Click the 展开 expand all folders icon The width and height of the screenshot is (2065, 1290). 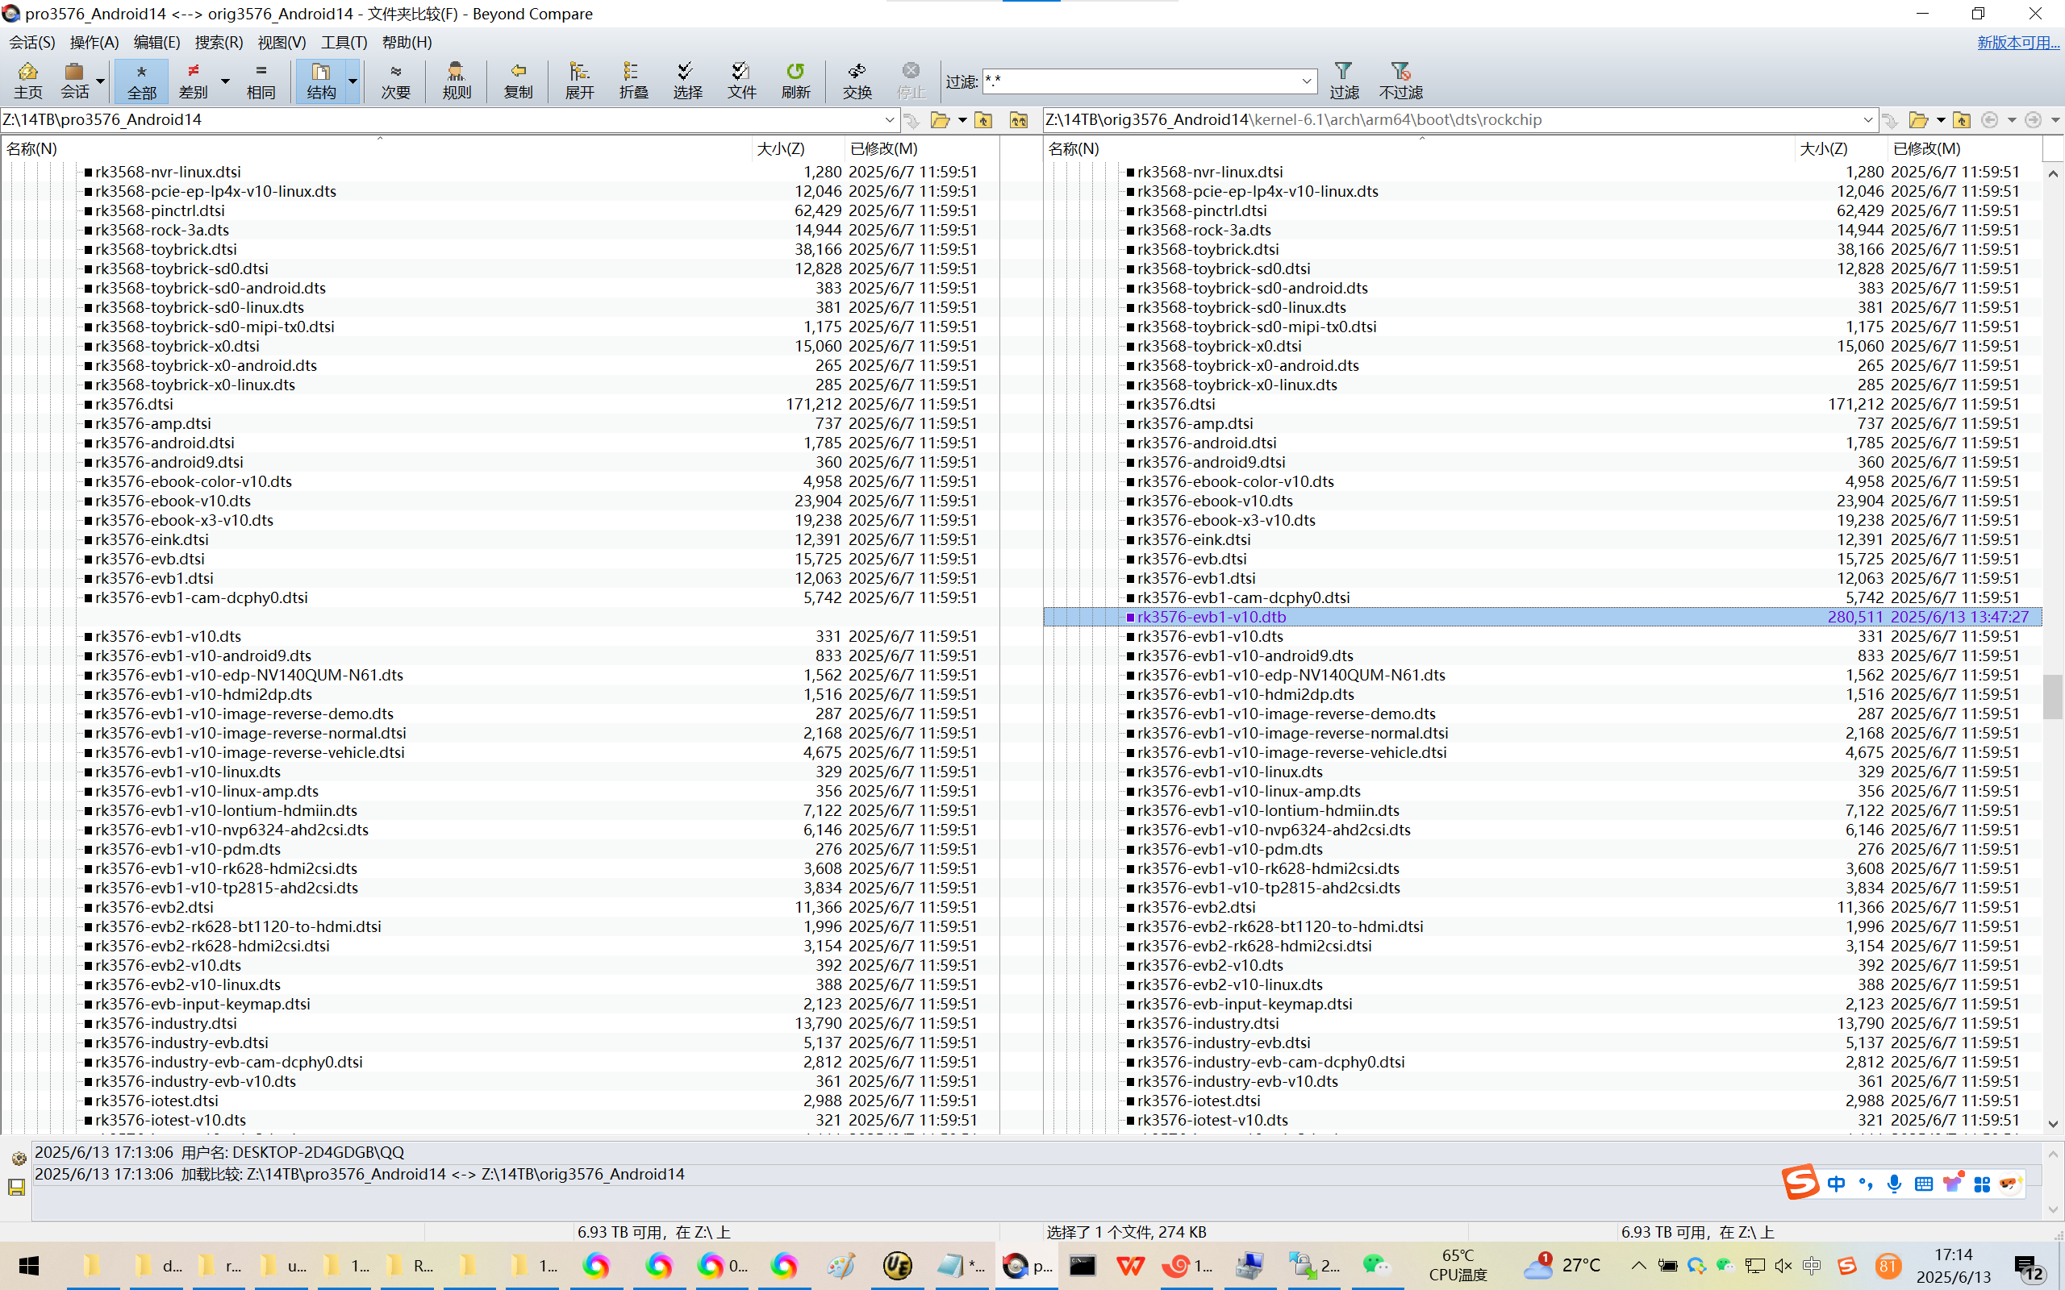click(579, 80)
